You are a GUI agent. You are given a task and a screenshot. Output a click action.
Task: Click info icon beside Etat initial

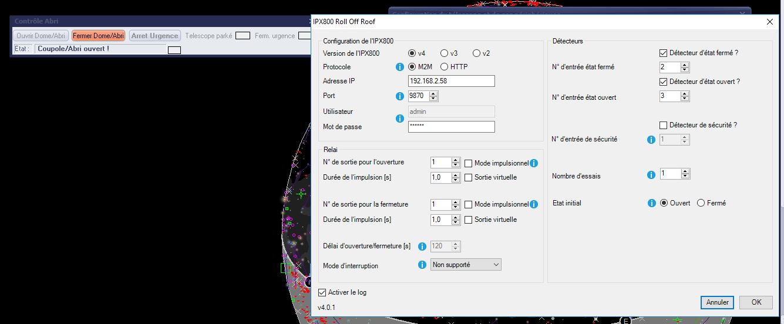pos(651,203)
